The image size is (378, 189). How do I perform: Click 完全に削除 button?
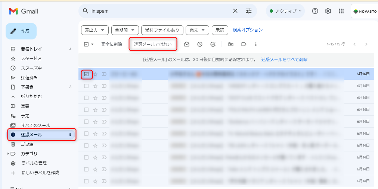[112, 44]
